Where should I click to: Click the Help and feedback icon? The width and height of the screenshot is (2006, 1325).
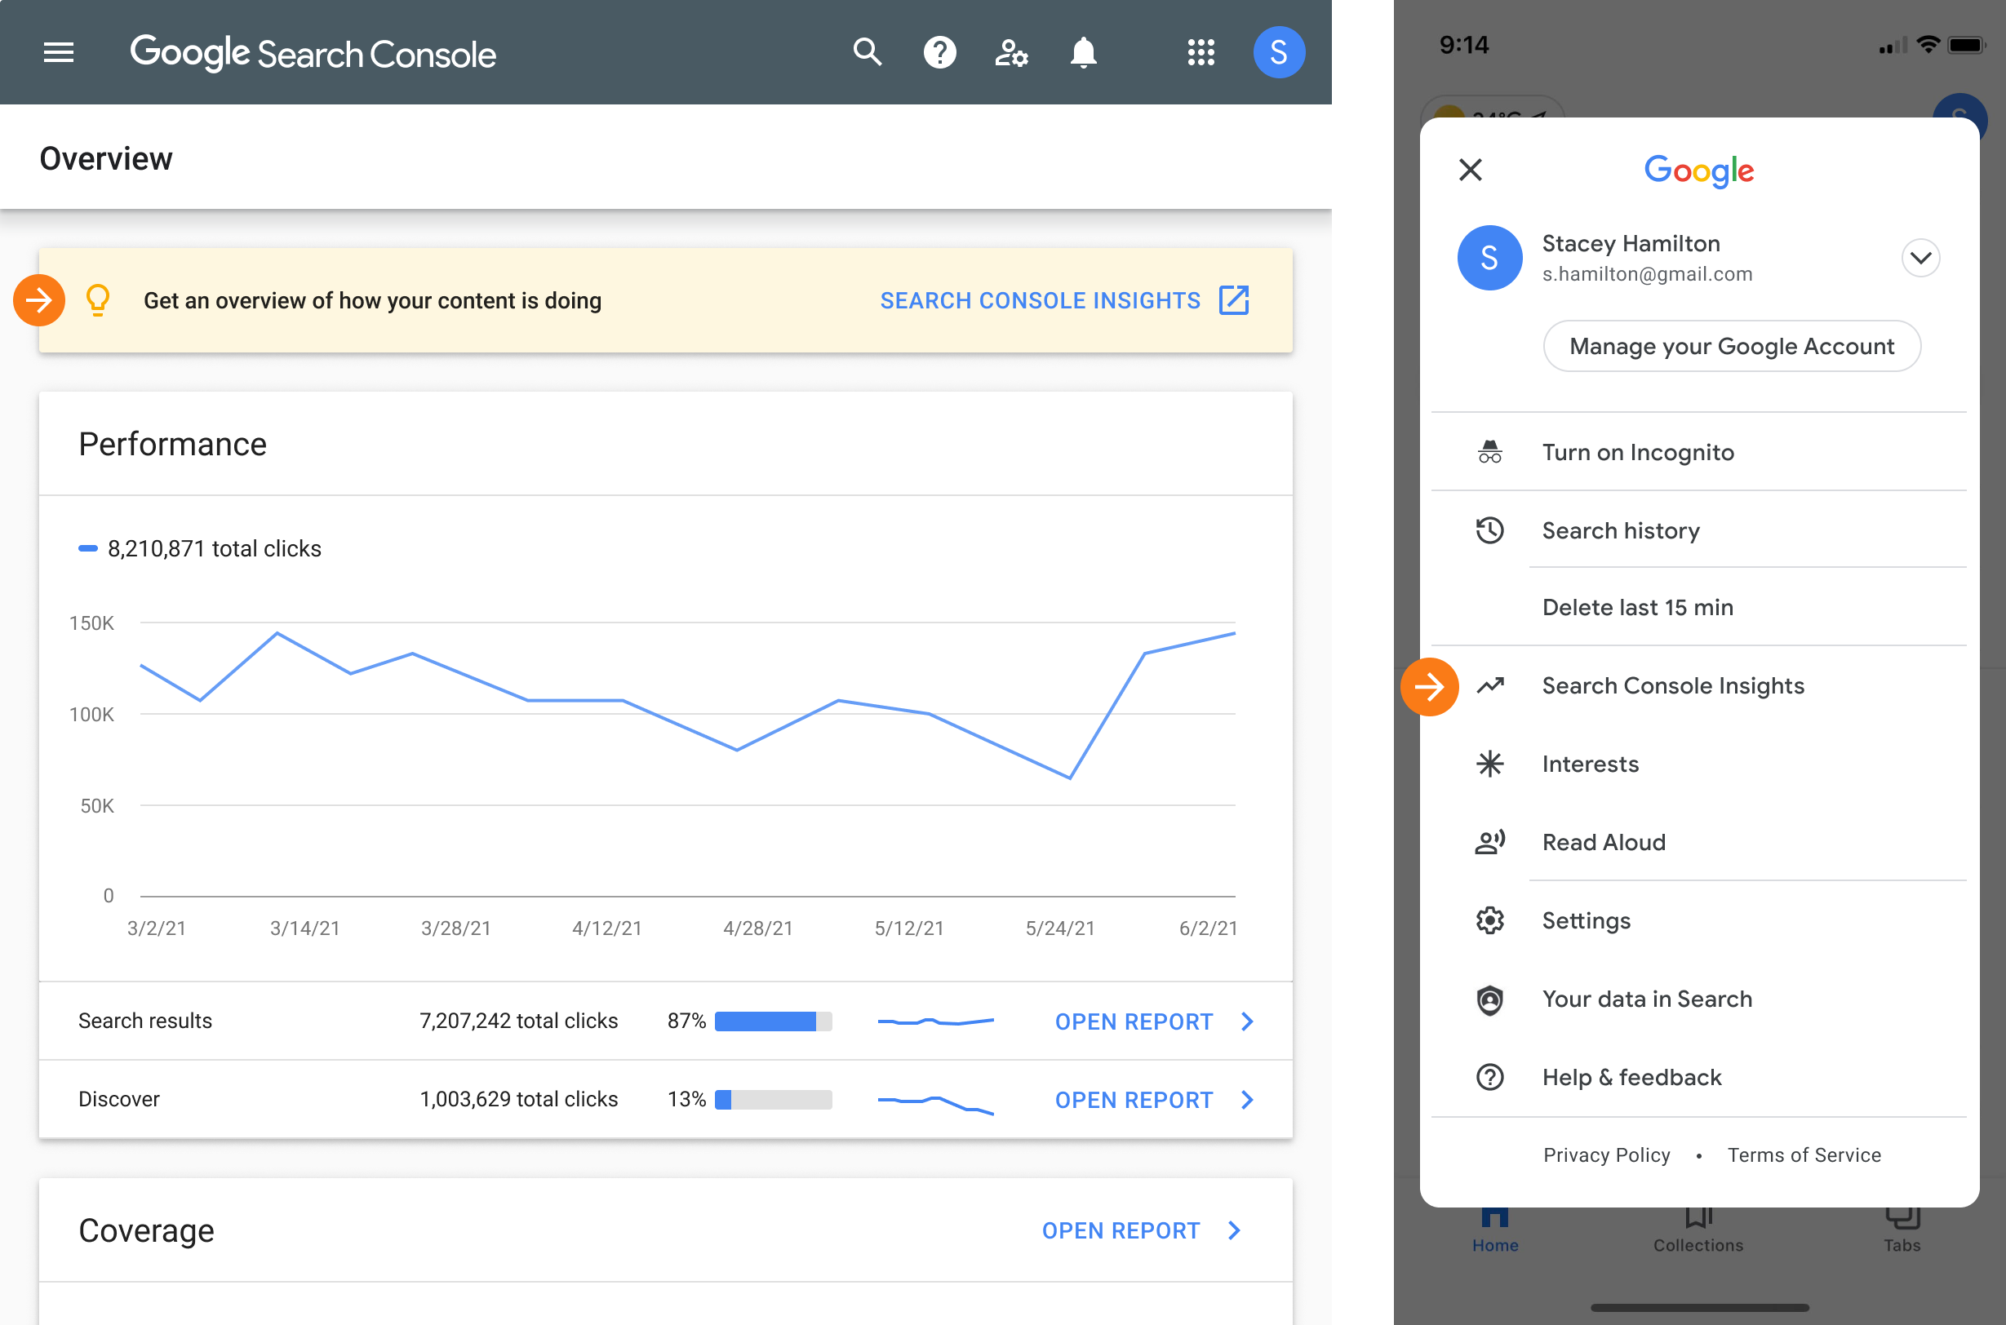[1489, 1077]
